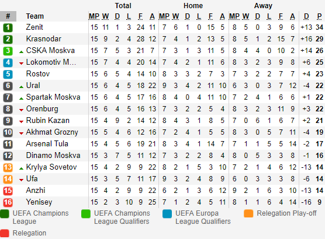Screen dimensions: 325x239
Task: Click red down arrow beside Ufa
Action: (21, 180)
